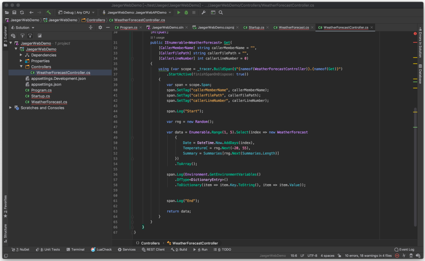The height and width of the screenshot is (261, 425).
Task: Toggle Favorites tool window sidebar button
Action: tap(5, 207)
